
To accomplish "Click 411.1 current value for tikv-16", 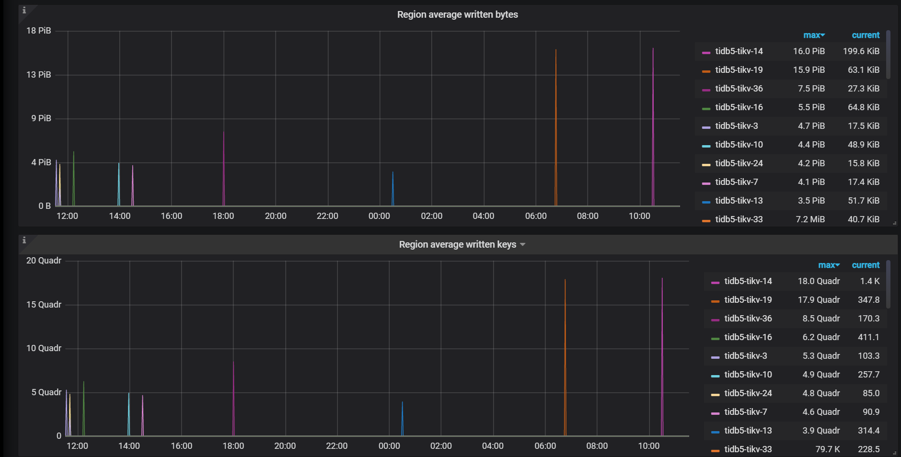I will point(868,337).
